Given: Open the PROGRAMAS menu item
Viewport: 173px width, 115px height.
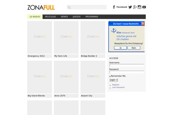Looking at the screenshot, I should click(x=92, y=17).
